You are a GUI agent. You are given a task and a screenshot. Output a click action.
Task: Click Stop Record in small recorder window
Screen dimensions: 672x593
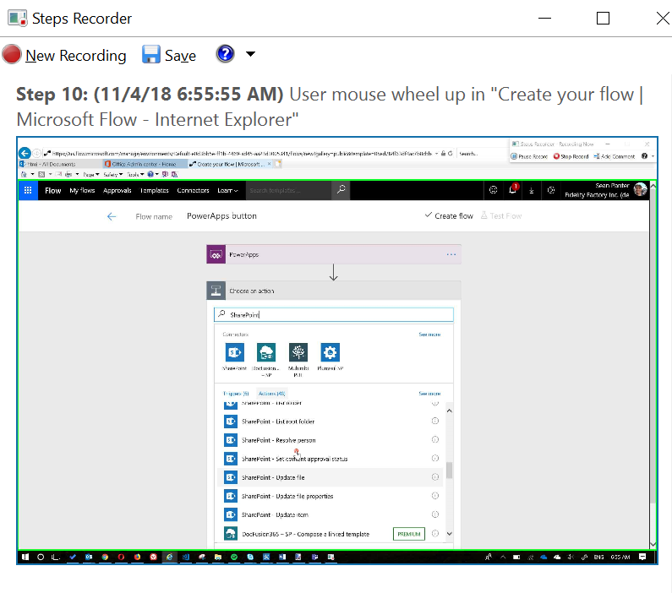571,157
